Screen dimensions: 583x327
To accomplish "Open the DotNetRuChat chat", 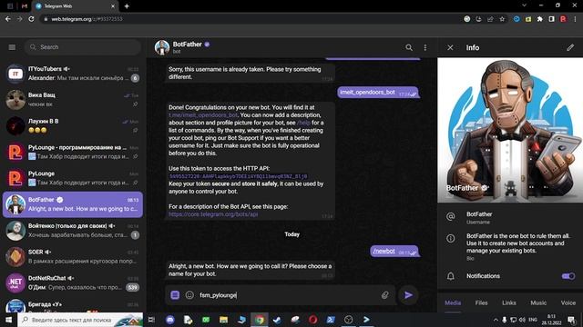I will point(73,282).
